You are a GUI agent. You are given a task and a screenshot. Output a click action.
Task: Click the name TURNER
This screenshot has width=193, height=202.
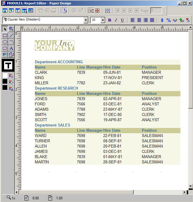coord(42,141)
